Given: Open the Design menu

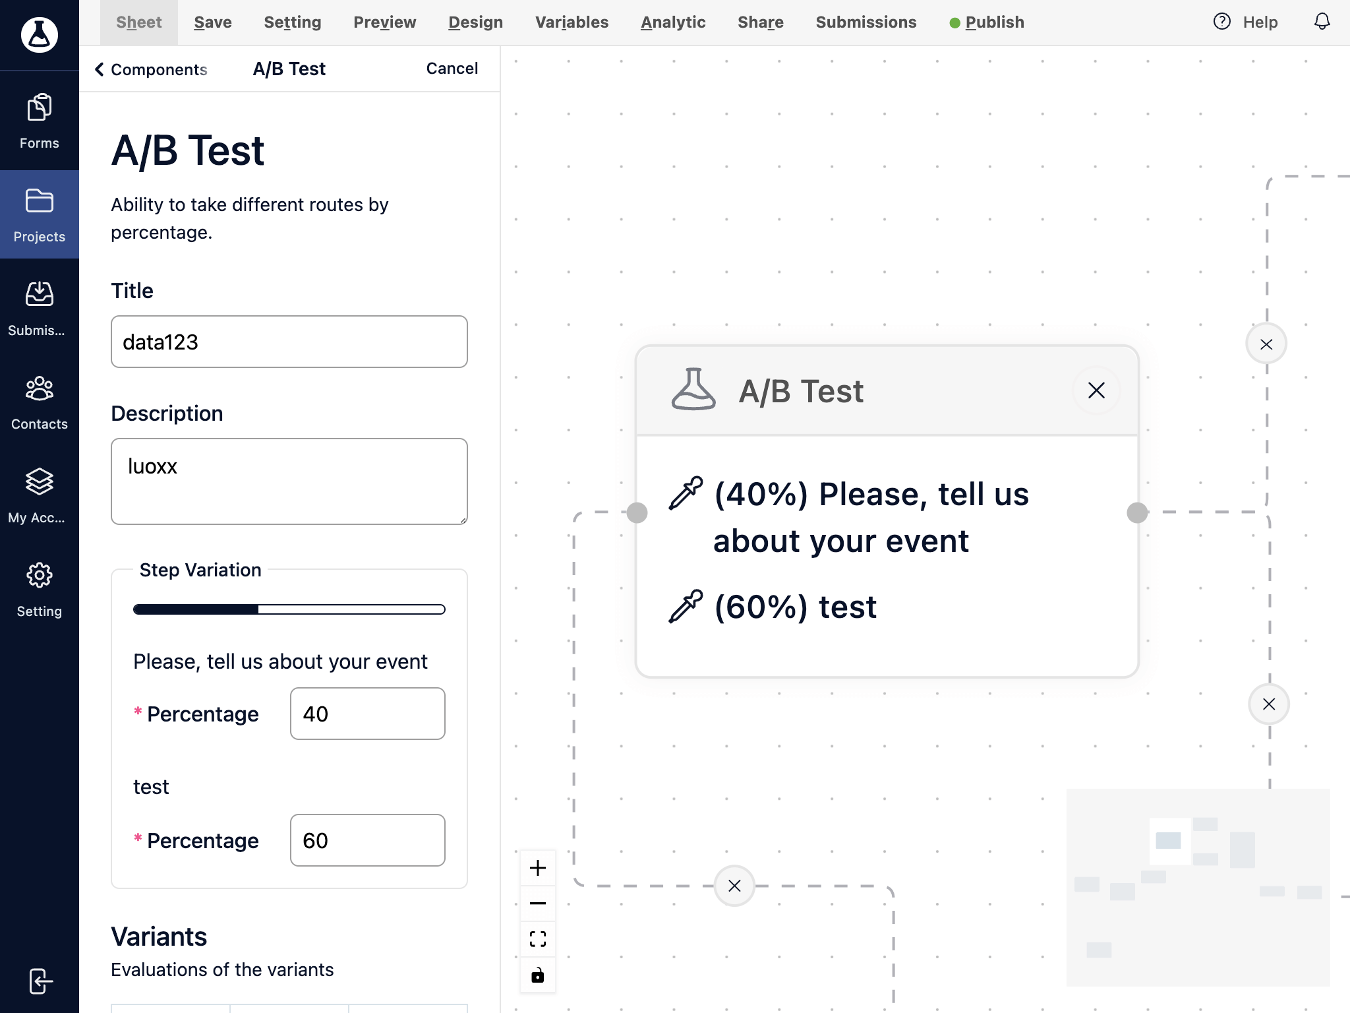Looking at the screenshot, I should 476,22.
